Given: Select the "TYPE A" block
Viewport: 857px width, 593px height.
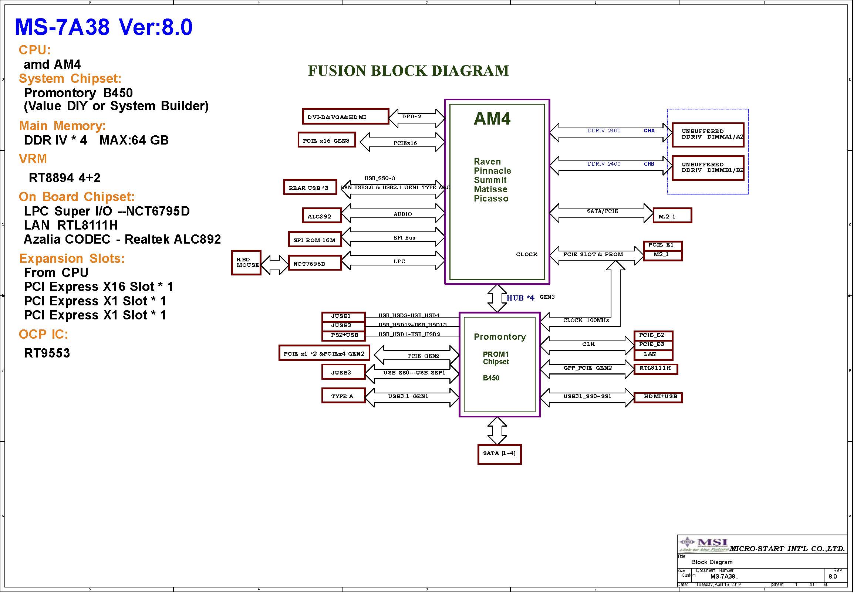Looking at the screenshot, I should click(343, 396).
